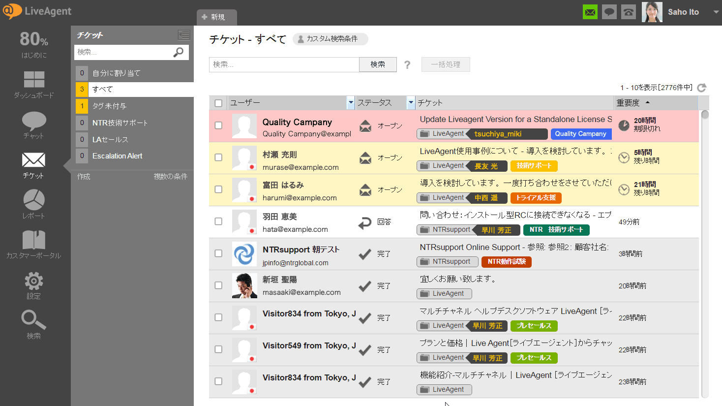
Task: Toggle the select-all checkbox in table header
Action: point(219,103)
